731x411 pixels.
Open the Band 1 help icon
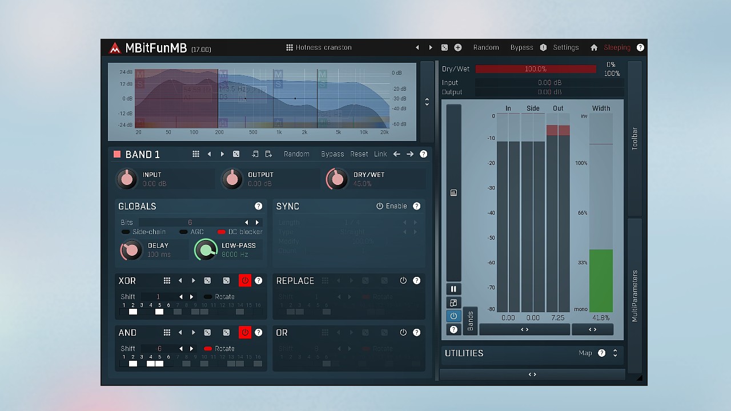coord(423,154)
